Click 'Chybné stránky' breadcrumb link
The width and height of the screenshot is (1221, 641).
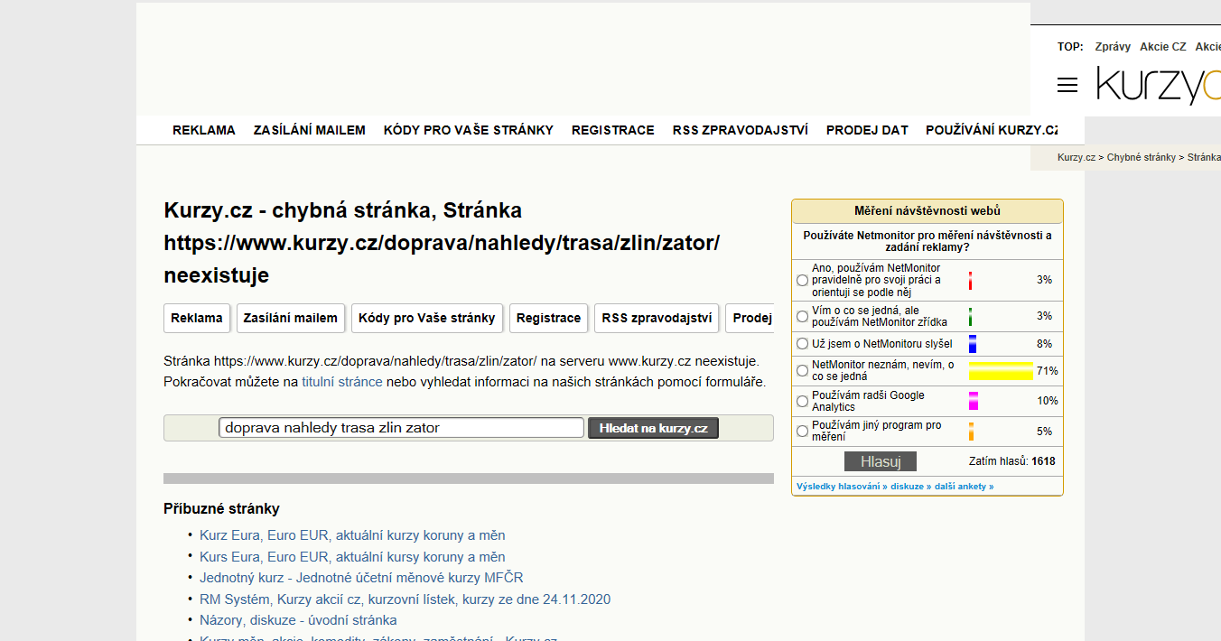click(x=1142, y=157)
